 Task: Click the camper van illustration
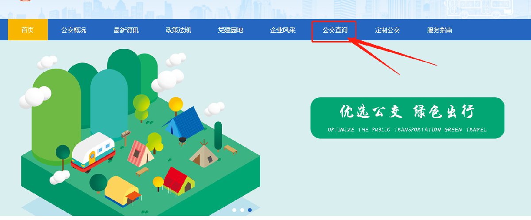click(x=93, y=152)
